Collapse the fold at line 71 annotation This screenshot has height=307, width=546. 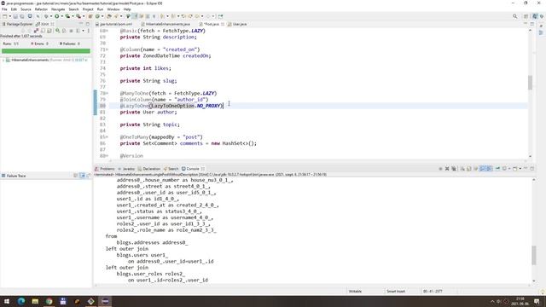tap(107, 49)
